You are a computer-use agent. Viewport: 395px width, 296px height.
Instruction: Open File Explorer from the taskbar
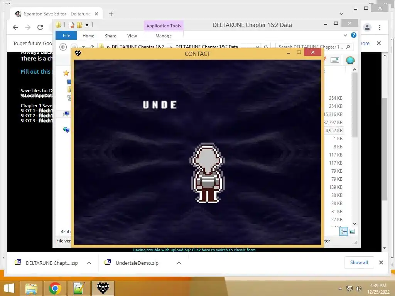click(x=31, y=288)
